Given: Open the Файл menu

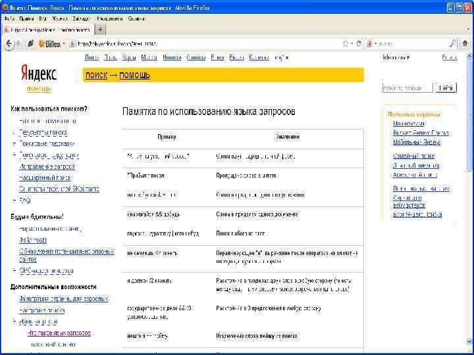Looking at the screenshot, I should click(9, 18).
